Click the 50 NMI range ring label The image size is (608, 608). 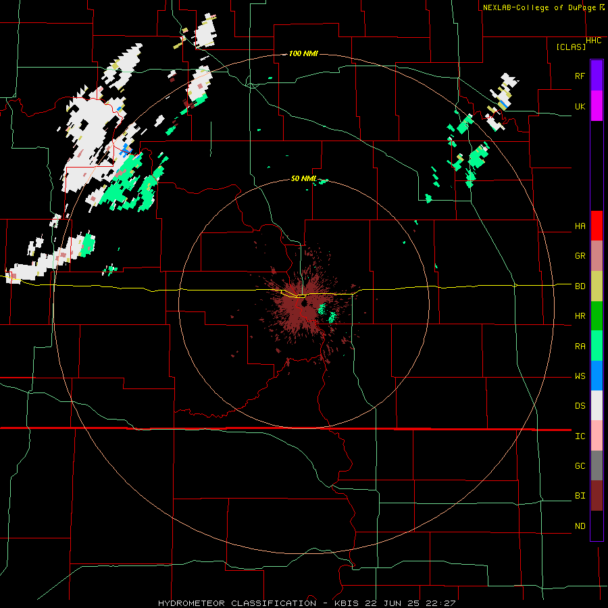pyautogui.click(x=303, y=178)
